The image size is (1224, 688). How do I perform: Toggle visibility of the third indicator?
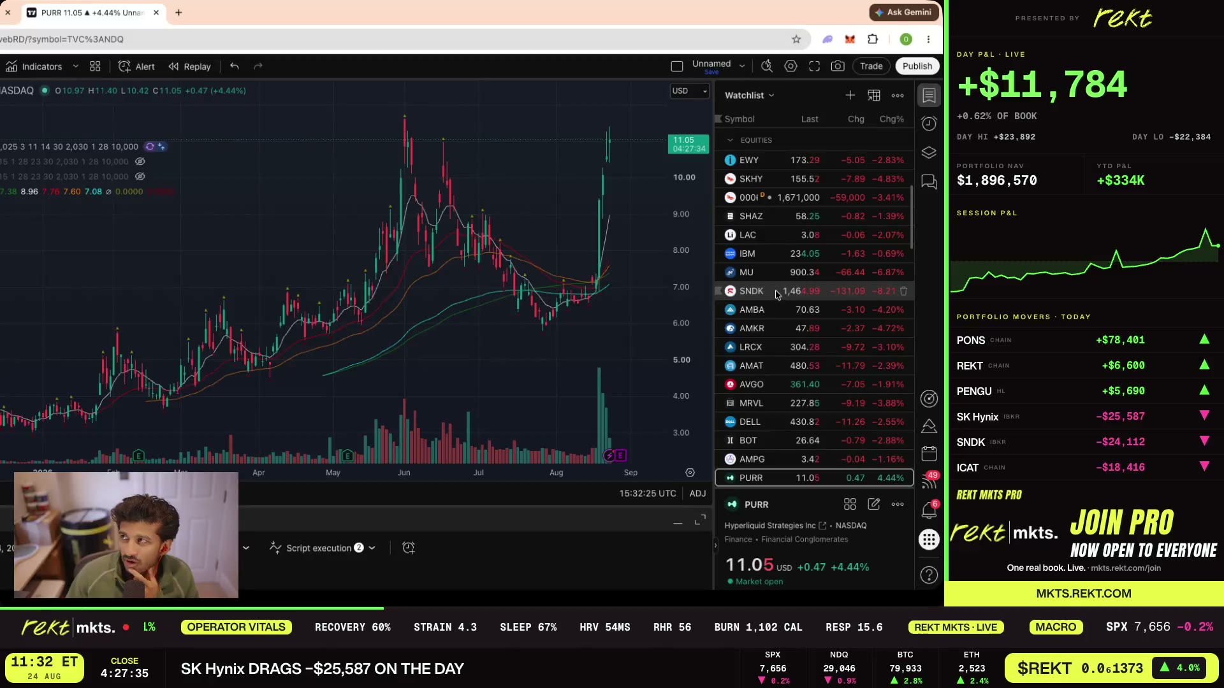tap(140, 176)
